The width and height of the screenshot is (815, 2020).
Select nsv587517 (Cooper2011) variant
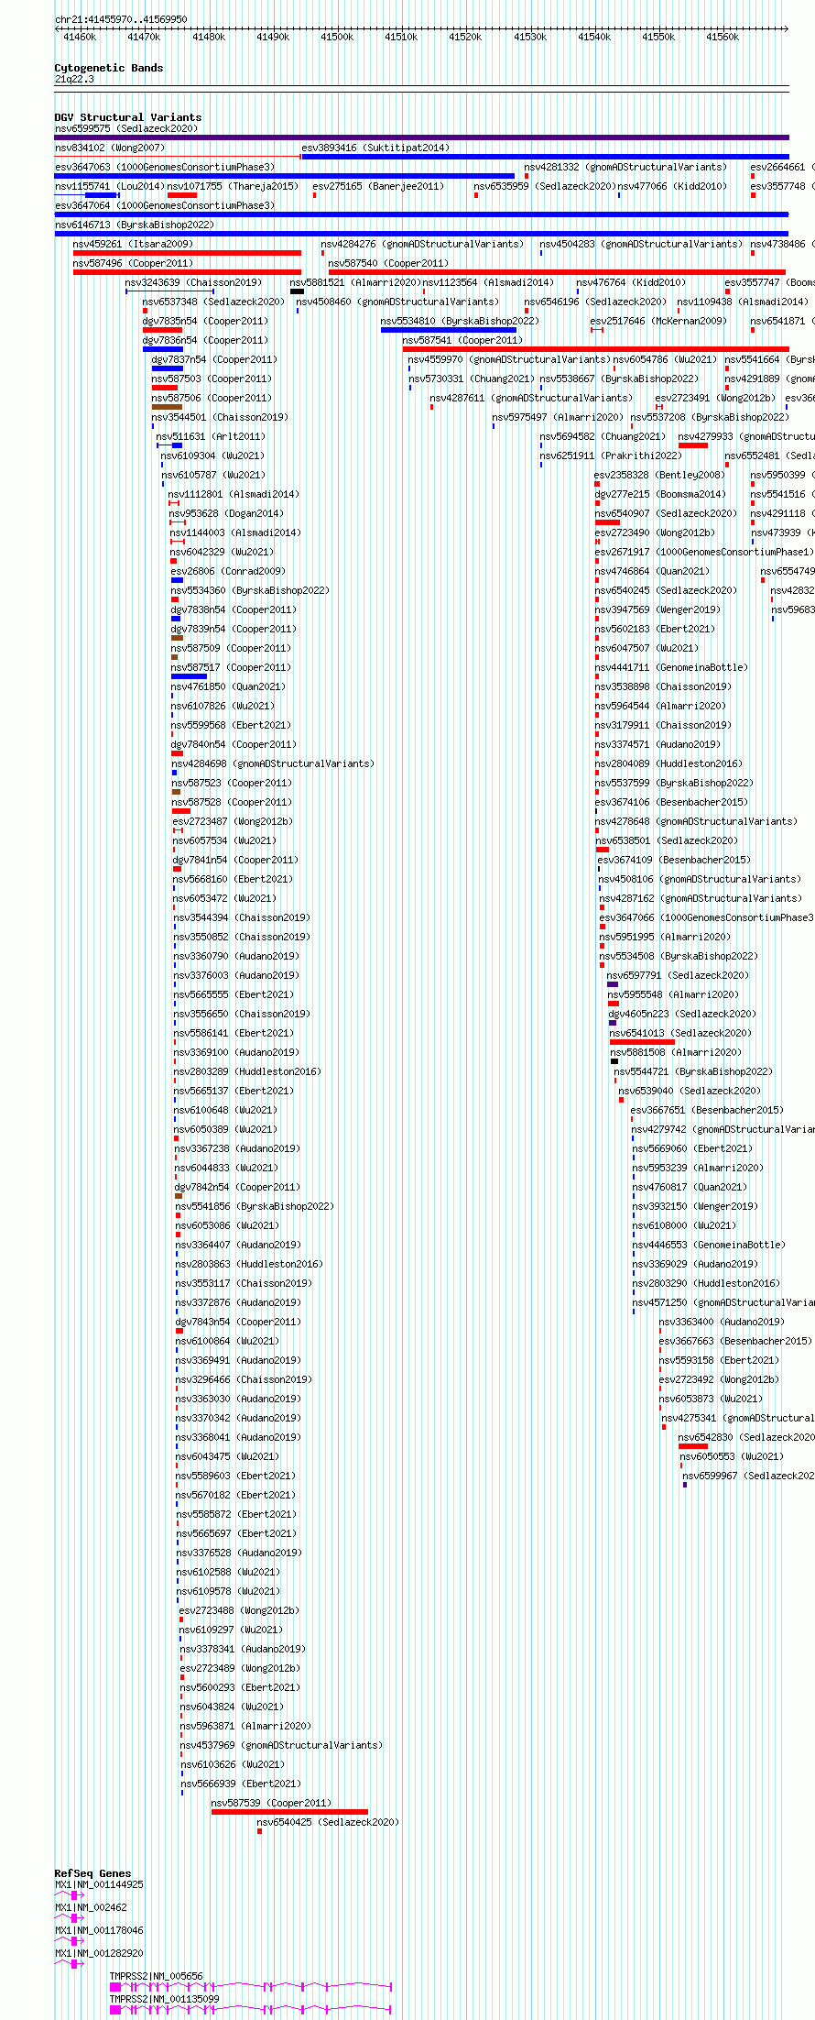click(x=231, y=667)
